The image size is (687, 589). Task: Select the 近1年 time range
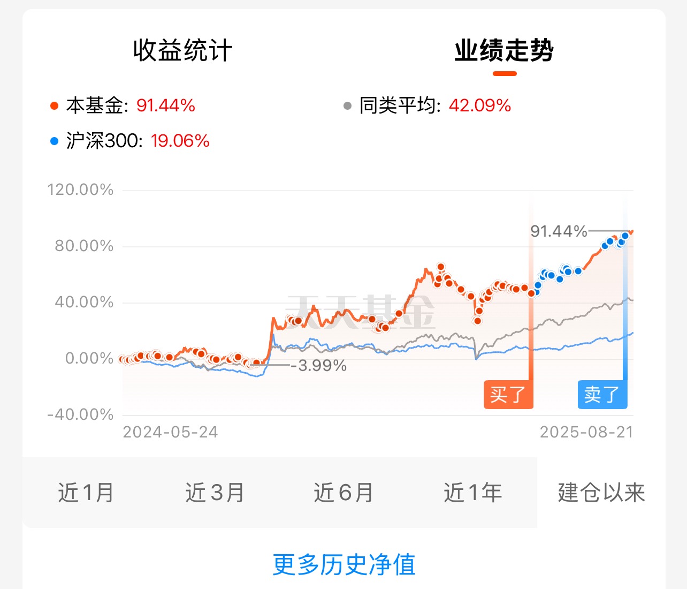pyautogui.click(x=473, y=493)
